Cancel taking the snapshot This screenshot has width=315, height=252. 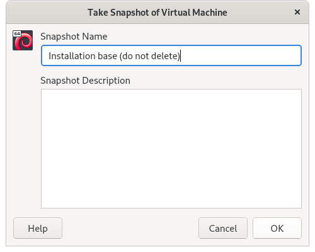coord(223,228)
